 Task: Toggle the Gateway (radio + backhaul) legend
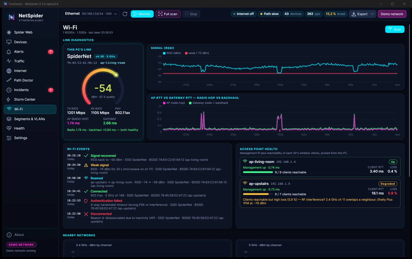[209, 103]
